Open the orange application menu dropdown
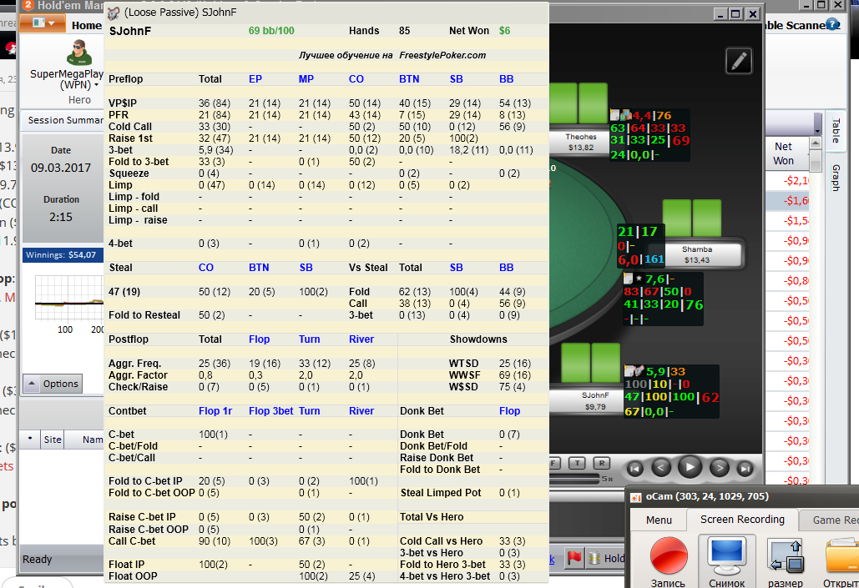 tap(44, 23)
